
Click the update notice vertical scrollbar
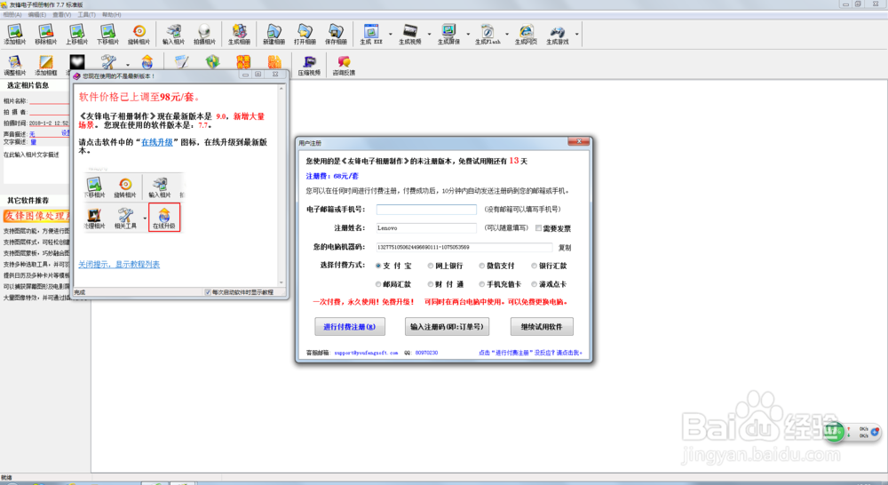(x=281, y=186)
